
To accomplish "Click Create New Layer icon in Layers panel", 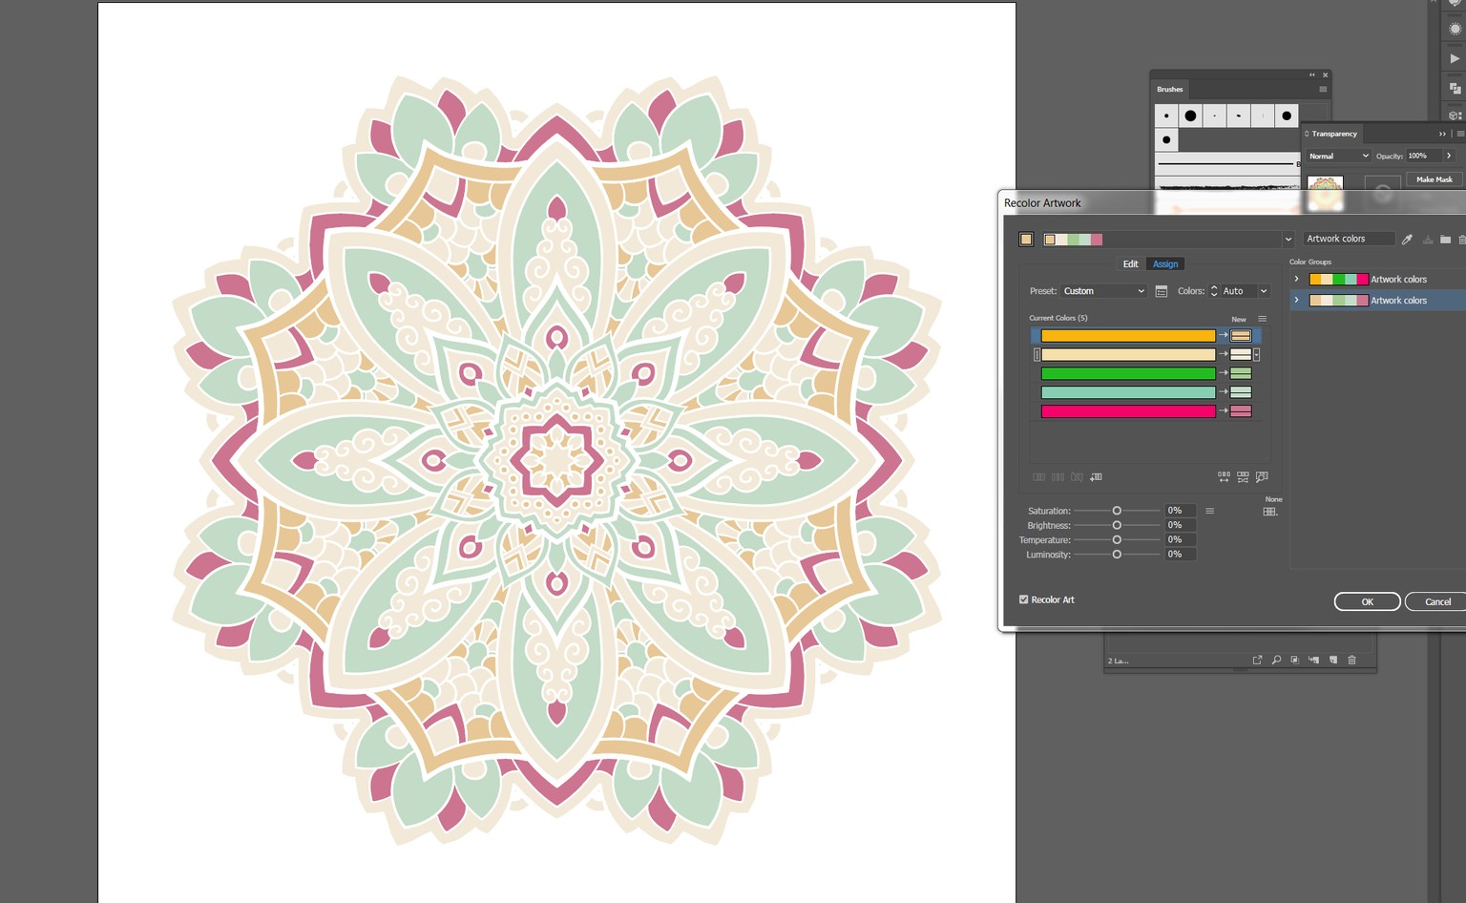I will 1333,660.
